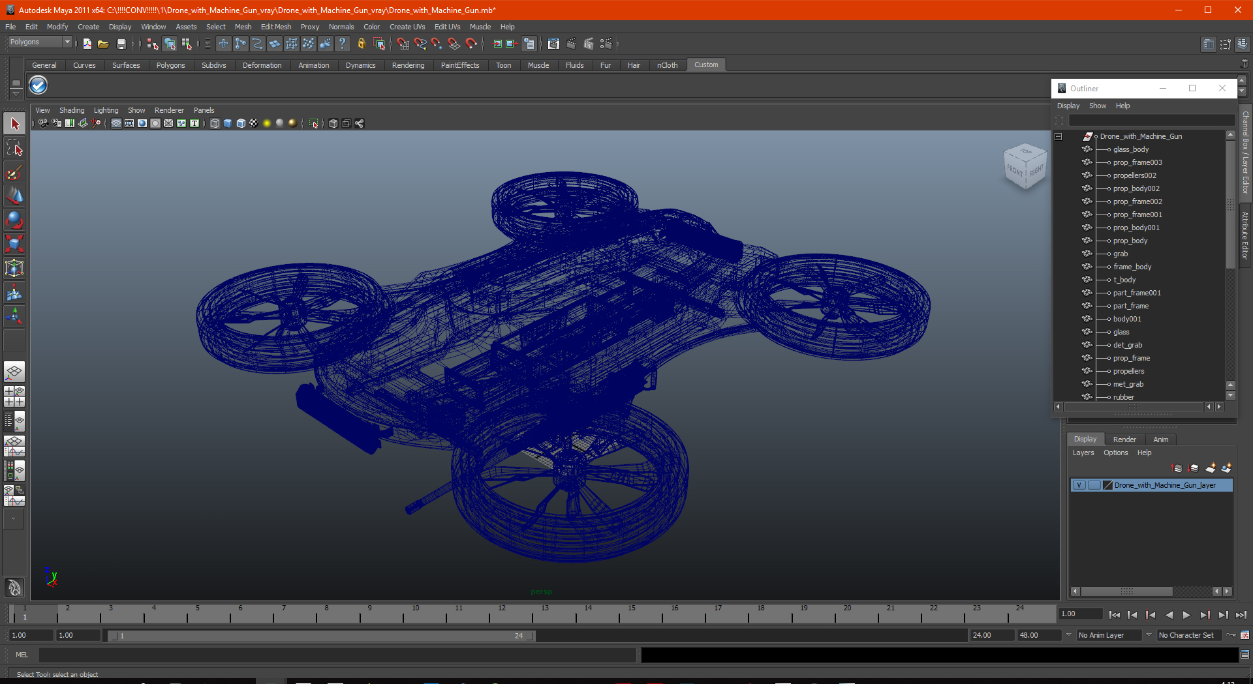Click create layer from selected icon
Image resolution: width=1253 pixels, height=684 pixels.
point(1226,468)
